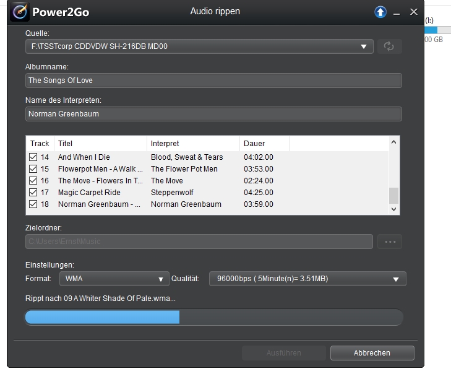The height and width of the screenshot is (371, 451).
Task: Click the Rippt nach status text
Action: point(100,299)
